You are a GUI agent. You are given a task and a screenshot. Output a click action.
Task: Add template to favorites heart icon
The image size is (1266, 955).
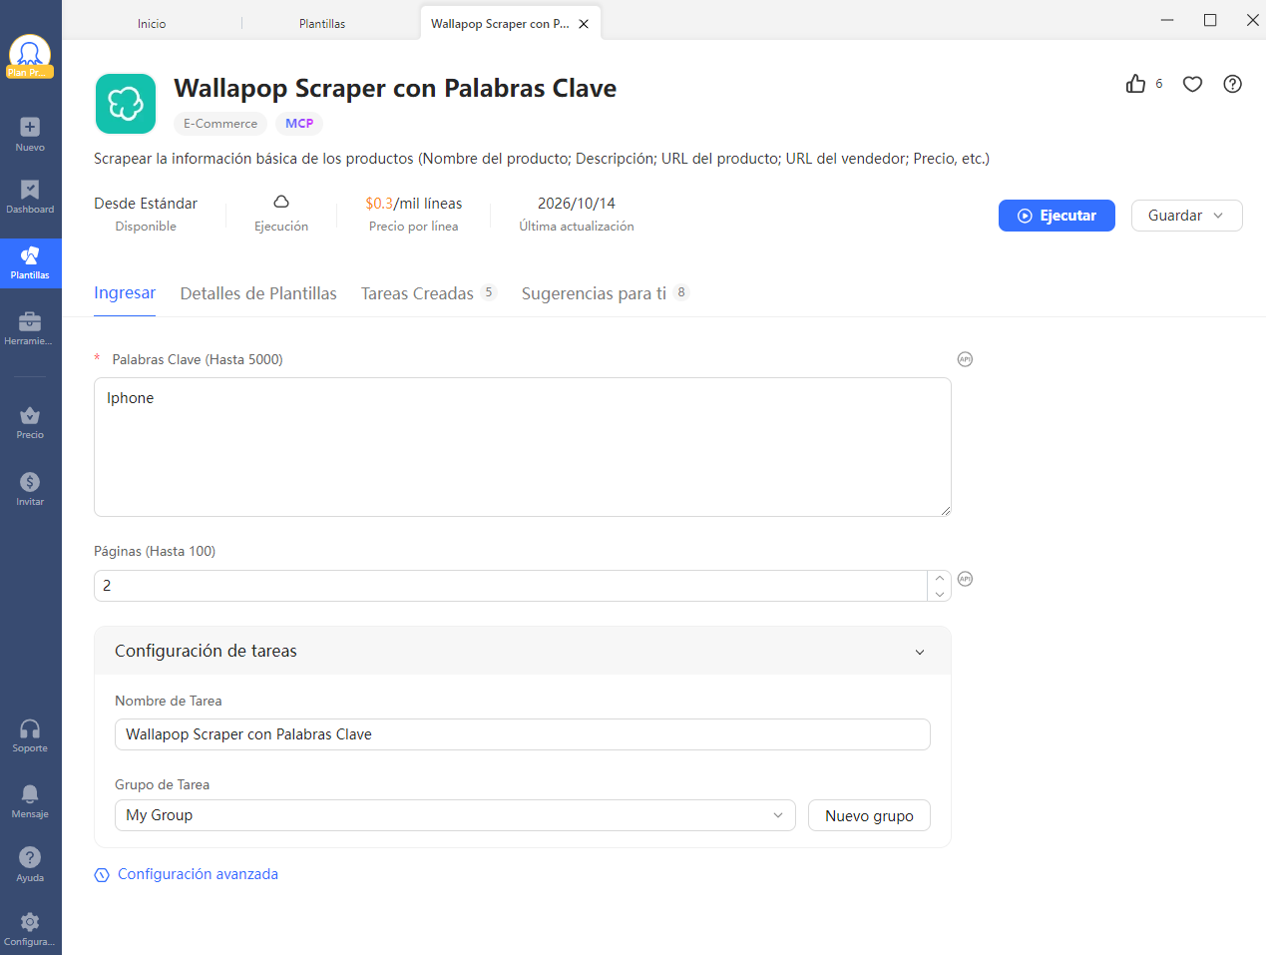pos(1192,84)
